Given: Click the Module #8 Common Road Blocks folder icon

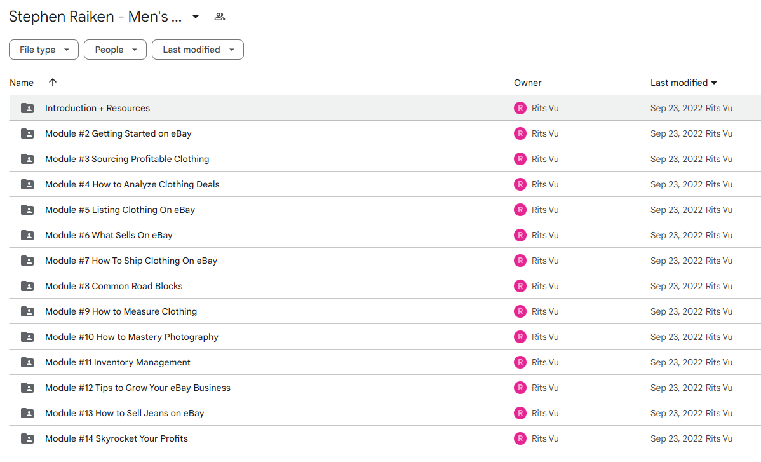Looking at the screenshot, I should click(28, 286).
